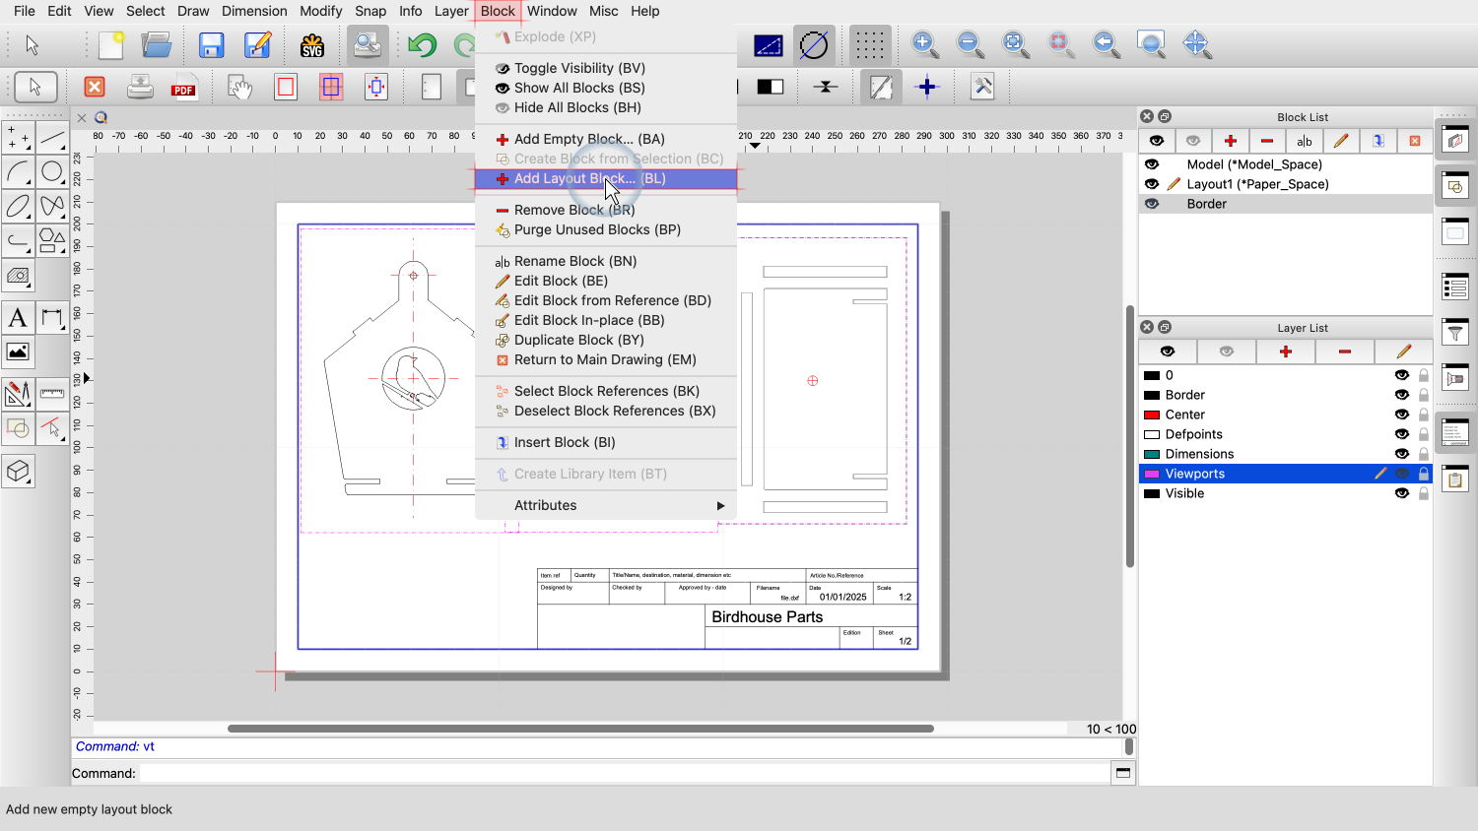Choose Insert Block (BI) menu item
Viewport: 1478px width, 831px height.
(565, 442)
